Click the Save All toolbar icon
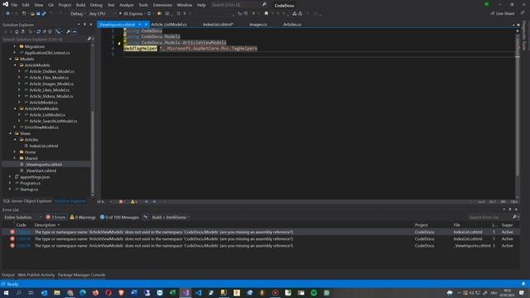Viewport: 530px width, 298px height. click(44, 14)
